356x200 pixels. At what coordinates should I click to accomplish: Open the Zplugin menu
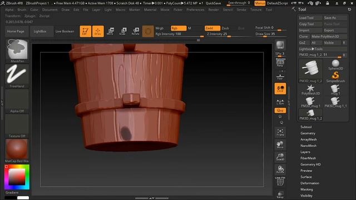tap(29, 16)
